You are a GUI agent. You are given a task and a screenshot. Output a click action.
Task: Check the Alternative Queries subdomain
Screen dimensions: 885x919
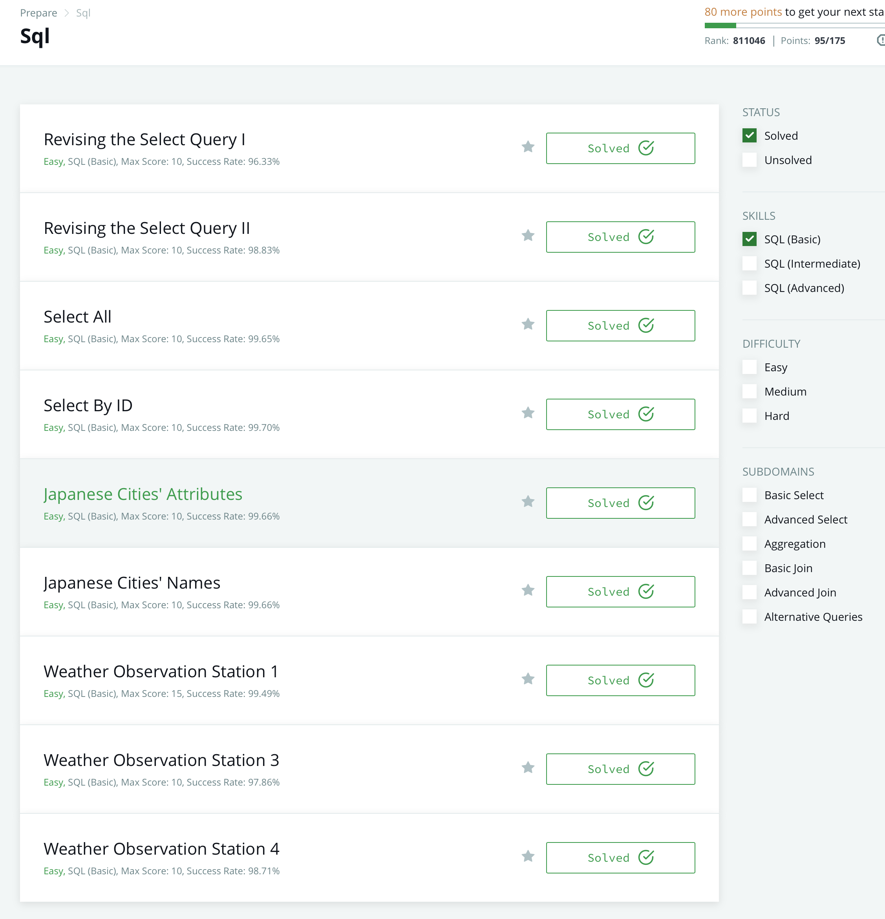point(750,617)
